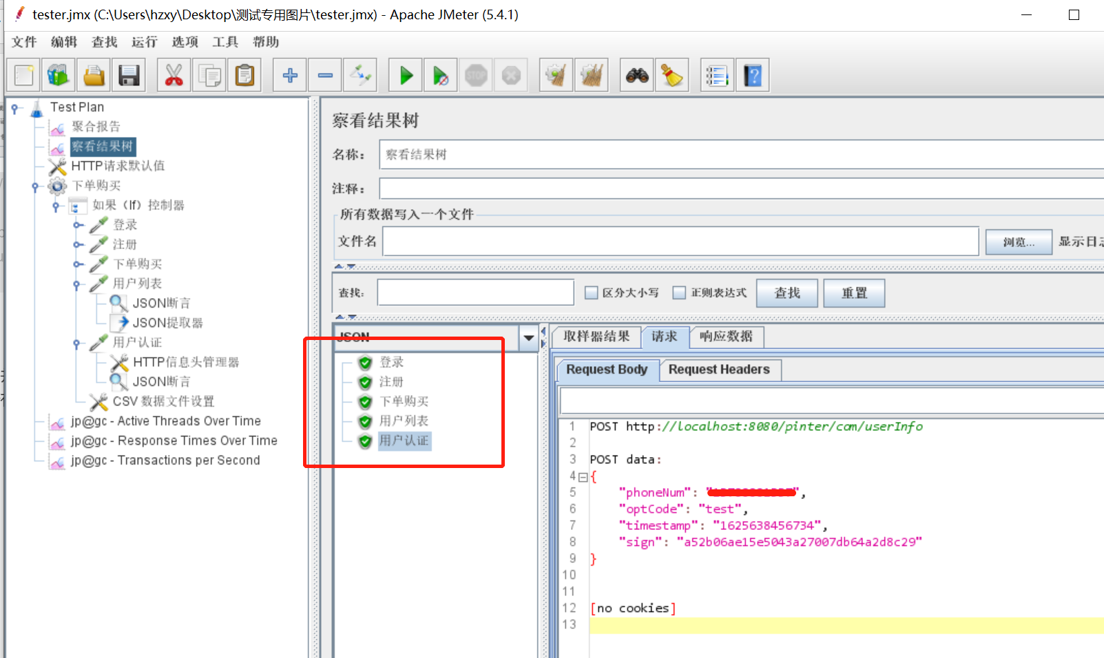Clear results with single broom icon
The height and width of the screenshot is (658, 1104).
click(x=556, y=75)
